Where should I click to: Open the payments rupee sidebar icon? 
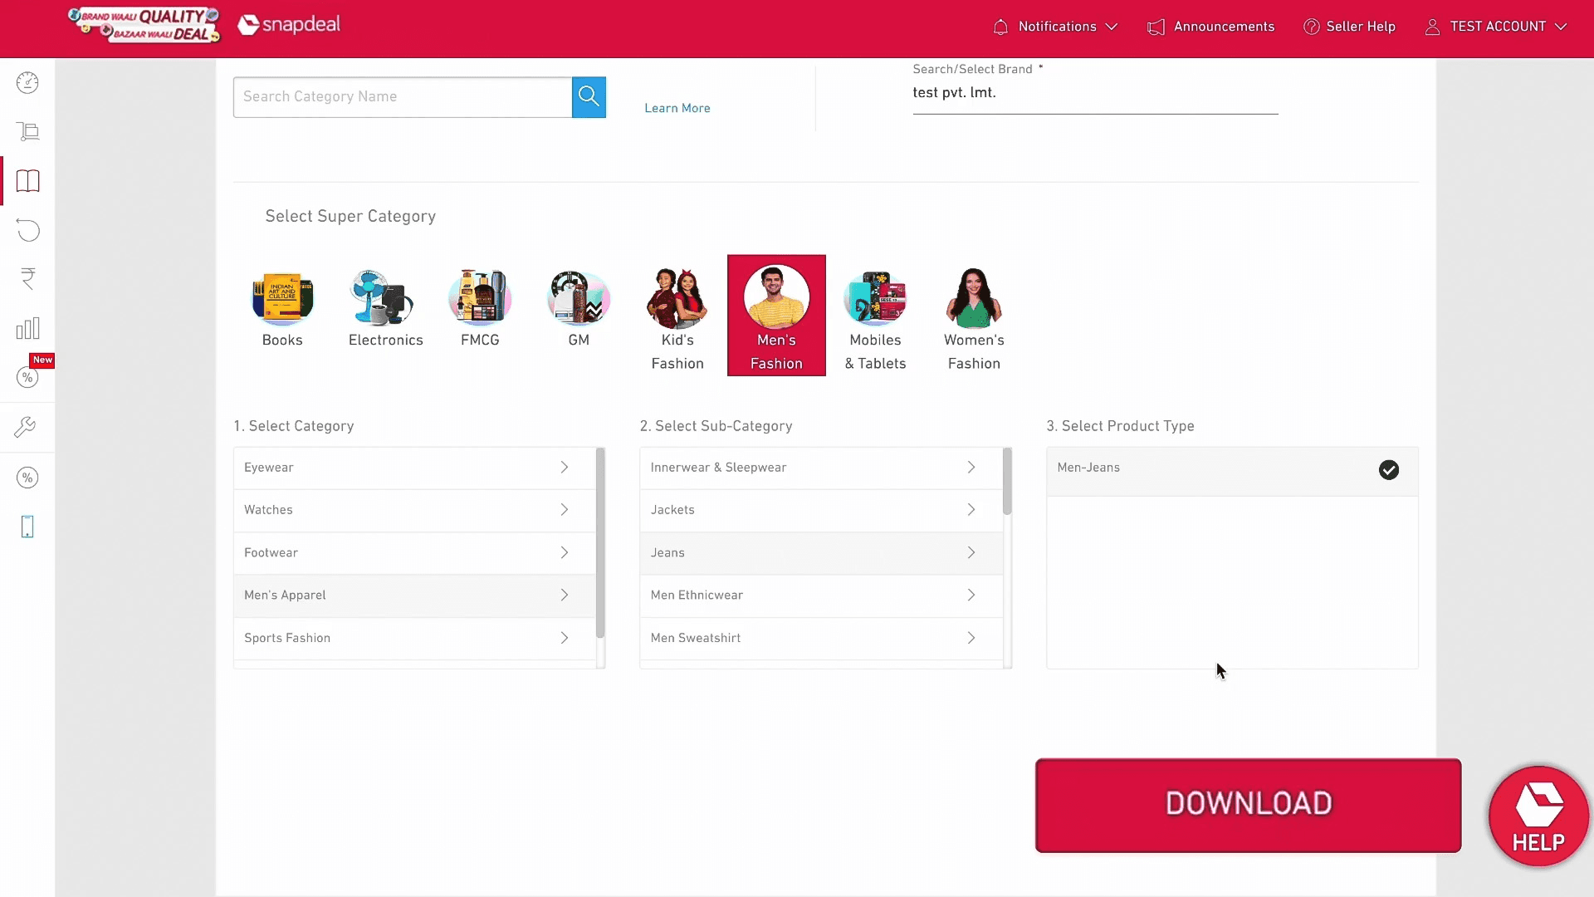pyautogui.click(x=27, y=279)
